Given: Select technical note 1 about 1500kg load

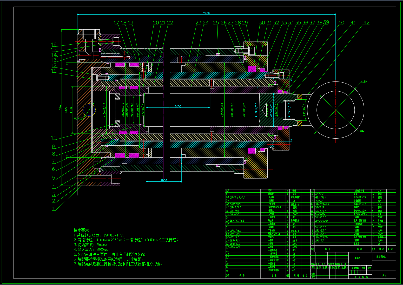Looking at the screenshot, I should tap(99, 235).
